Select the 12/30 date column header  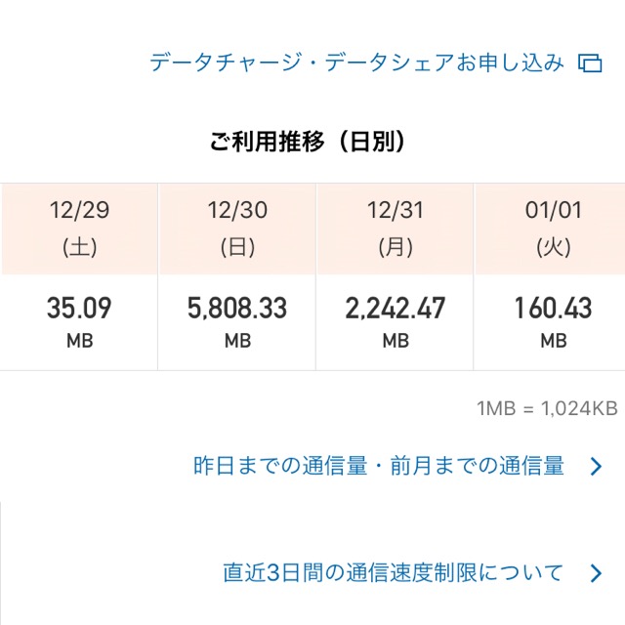click(x=237, y=210)
